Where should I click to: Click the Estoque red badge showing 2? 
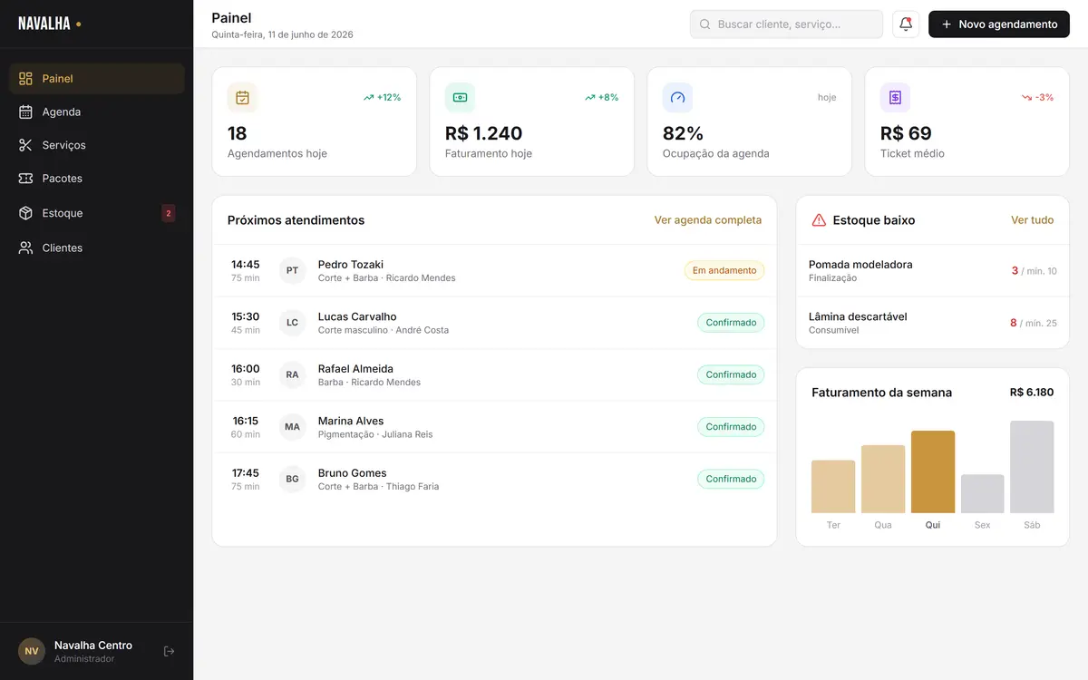coord(168,213)
